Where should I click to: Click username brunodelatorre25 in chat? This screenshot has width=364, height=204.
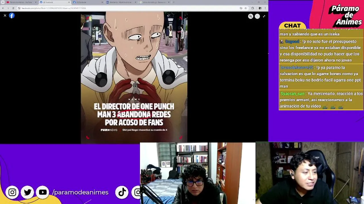(297, 67)
